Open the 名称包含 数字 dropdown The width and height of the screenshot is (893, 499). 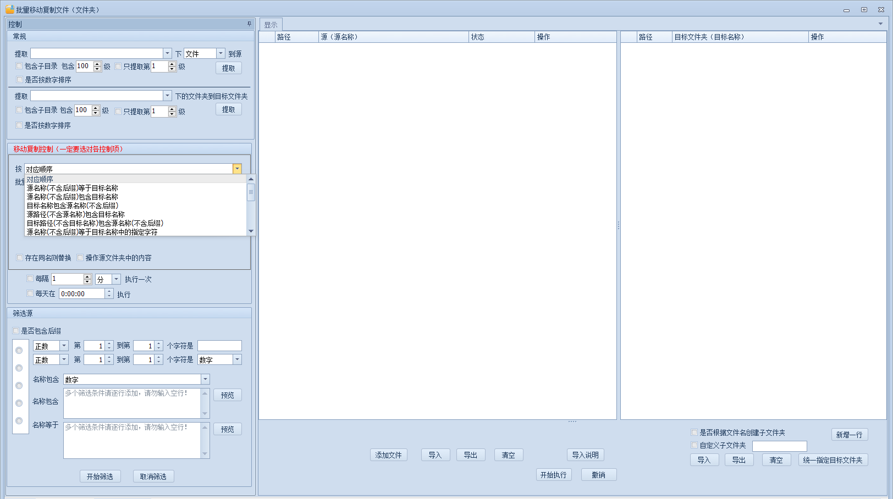click(205, 379)
